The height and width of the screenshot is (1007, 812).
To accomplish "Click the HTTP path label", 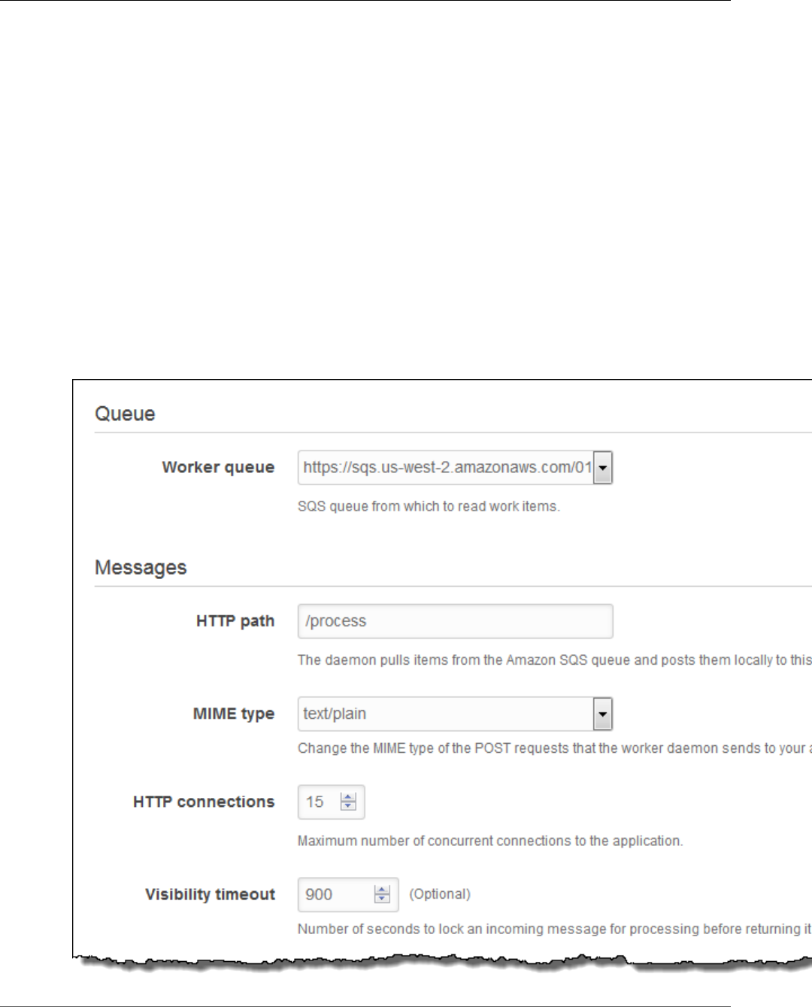I will [235, 621].
